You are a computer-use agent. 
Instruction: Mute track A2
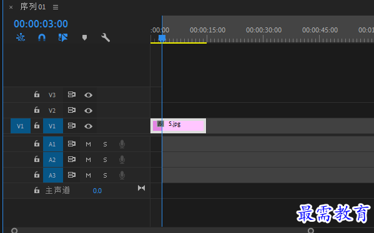coord(88,159)
